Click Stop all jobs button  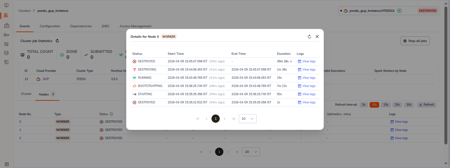click(x=415, y=41)
